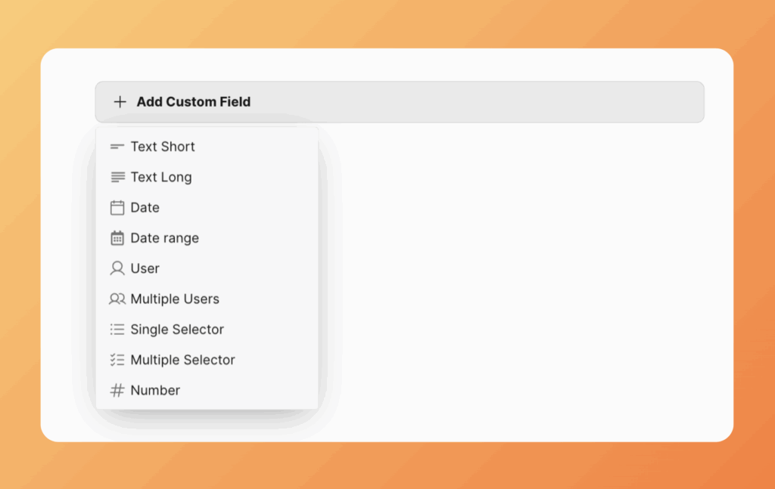Select Date range field type
Image resolution: width=775 pixels, height=489 pixels.
(x=165, y=238)
